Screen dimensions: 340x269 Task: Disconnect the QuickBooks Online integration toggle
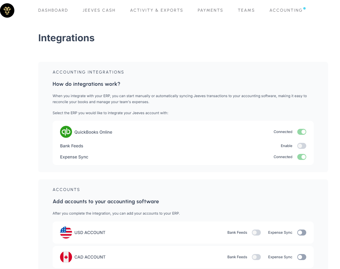(x=301, y=132)
